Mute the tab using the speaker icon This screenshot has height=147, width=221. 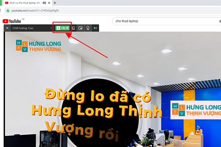[x=44, y=3]
